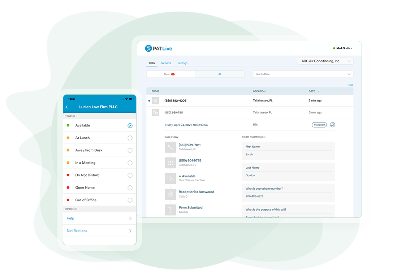Click Form Submitted step text
The height and width of the screenshot is (276, 393).
coord(190,208)
